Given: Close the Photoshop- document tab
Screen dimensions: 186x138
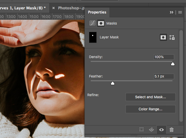Looking at the screenshot, I should click(54, 8).
